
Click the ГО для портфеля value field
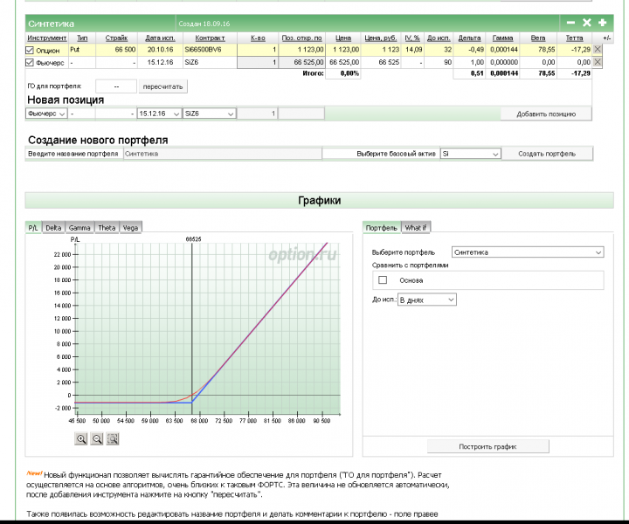(116, 86)
